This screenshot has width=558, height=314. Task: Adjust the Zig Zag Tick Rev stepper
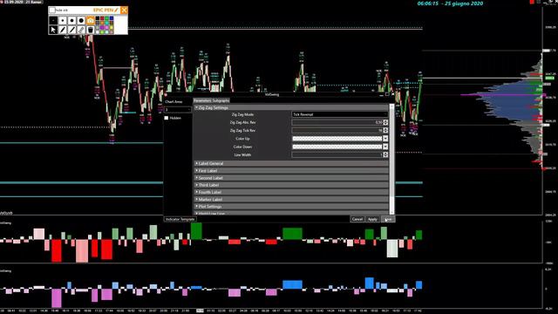(385, 130)
